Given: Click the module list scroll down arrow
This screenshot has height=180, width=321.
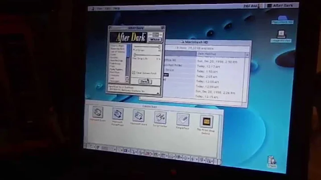Looking at the screenshot, I should tap(127, 81).
